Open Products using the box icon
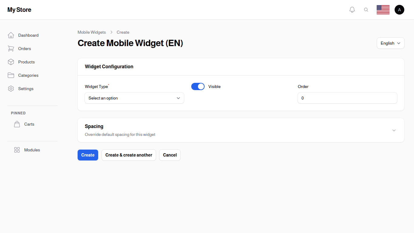The image size is (414, 233). point(11,62)
